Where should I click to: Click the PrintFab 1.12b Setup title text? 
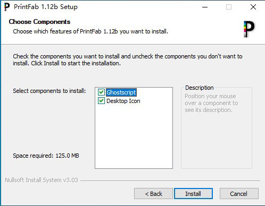pos(46,7)
